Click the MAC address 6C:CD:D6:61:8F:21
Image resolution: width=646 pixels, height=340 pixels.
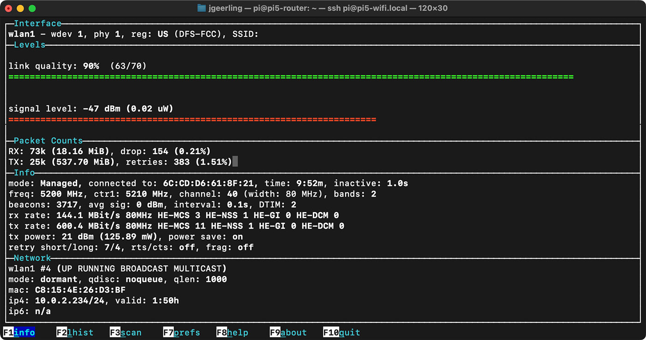click(x=208, y=183)
